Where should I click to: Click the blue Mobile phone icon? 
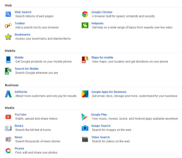click(8, 60)
